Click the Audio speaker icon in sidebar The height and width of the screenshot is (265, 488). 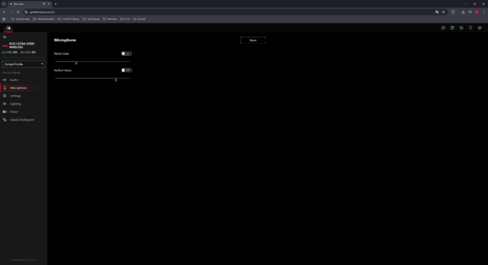[x=4, y=80]
